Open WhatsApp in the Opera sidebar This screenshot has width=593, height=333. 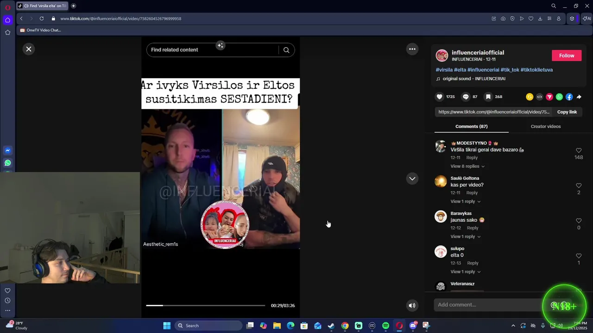click(7, 163)
